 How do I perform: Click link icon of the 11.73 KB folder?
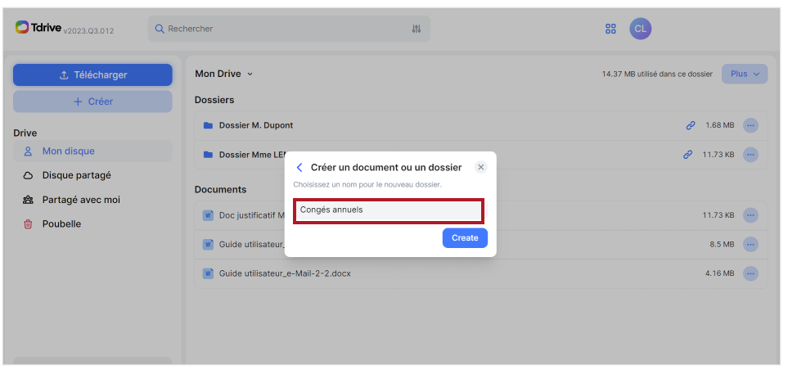pyautogui.click(x=687, y=155)
